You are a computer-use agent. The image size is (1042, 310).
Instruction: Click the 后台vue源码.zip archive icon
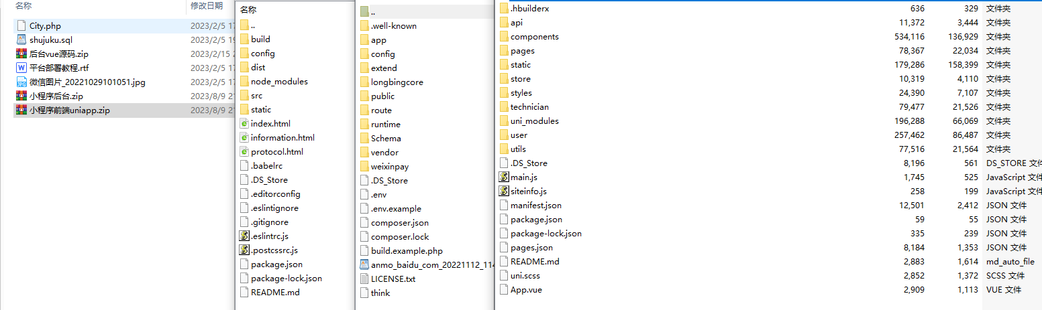coord(21,54)
